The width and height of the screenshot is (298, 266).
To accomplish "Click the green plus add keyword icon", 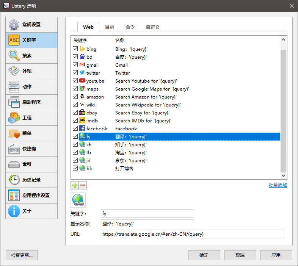I will 75,185.
